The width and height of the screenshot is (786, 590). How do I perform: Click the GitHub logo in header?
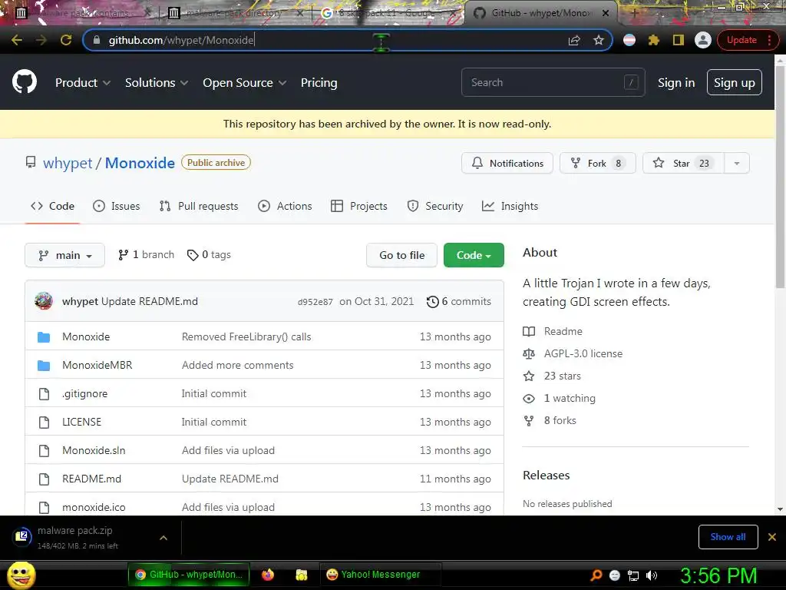pyautogui.click(x=25, y=82)
